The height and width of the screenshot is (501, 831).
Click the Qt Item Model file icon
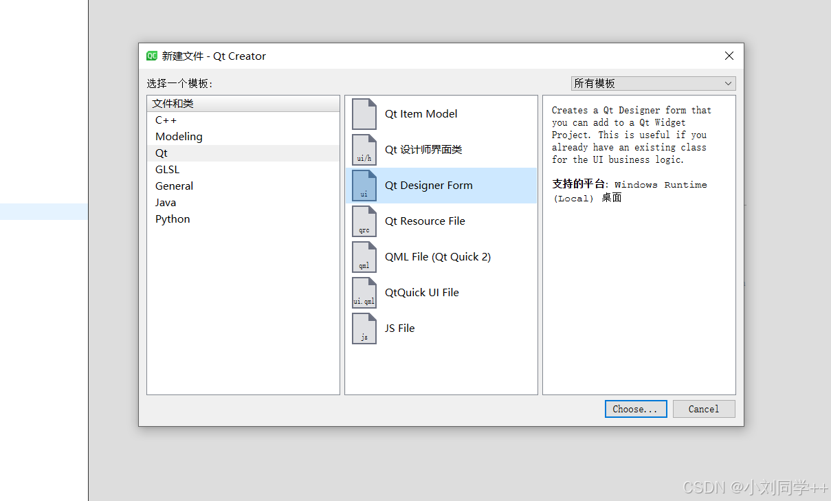364,114
